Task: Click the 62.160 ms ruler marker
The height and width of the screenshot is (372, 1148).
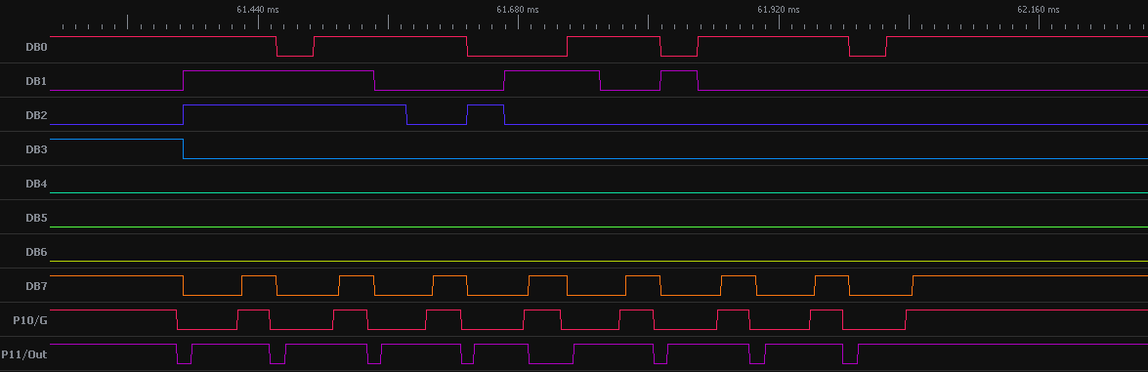Action: (1039, 10)
